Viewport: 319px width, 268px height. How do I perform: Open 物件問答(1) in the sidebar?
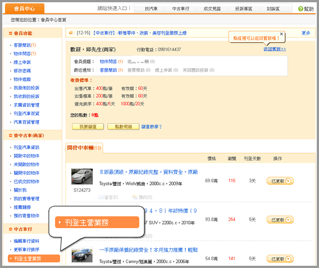(x=25, y=53)
